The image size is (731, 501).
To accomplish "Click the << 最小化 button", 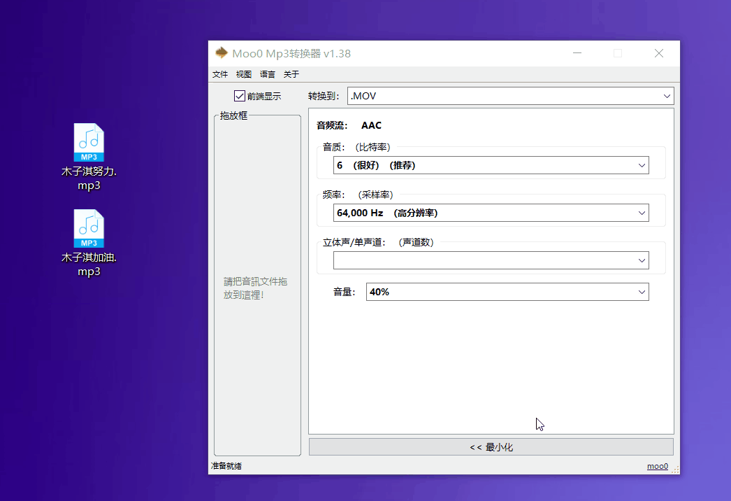I will point(491,447).
